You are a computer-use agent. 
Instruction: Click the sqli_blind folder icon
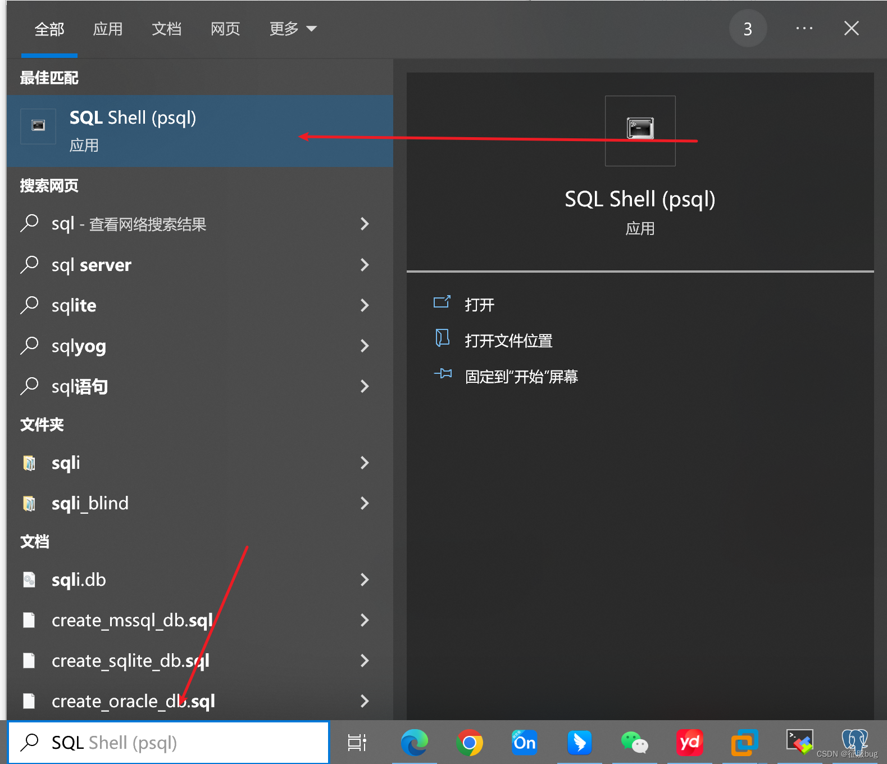click(29, 504)
